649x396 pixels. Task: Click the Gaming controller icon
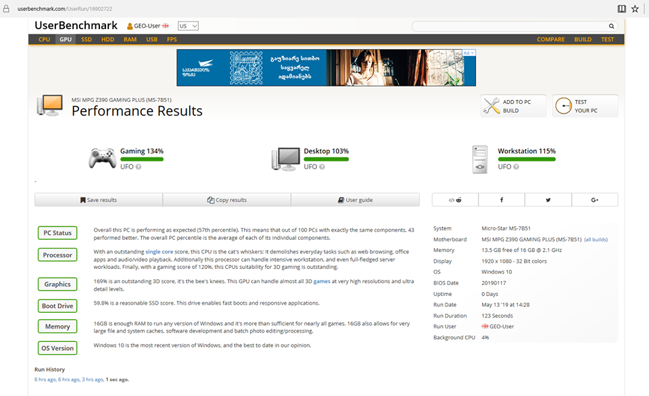102,159
